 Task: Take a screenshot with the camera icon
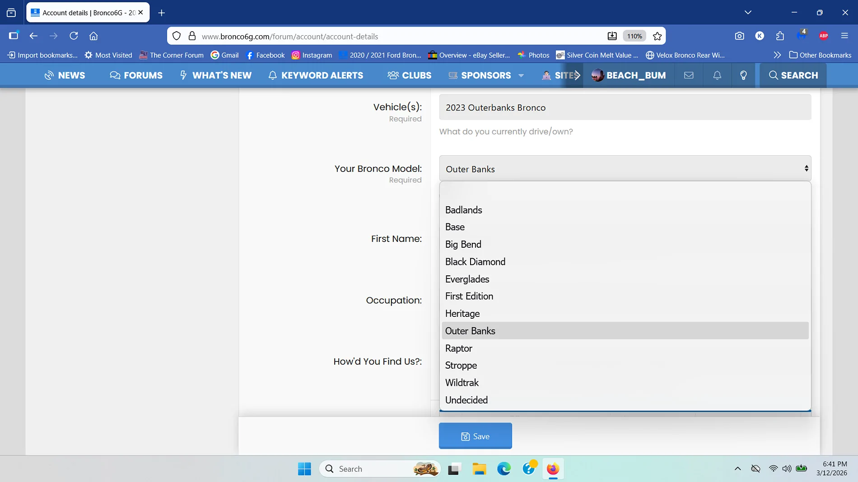739,36
